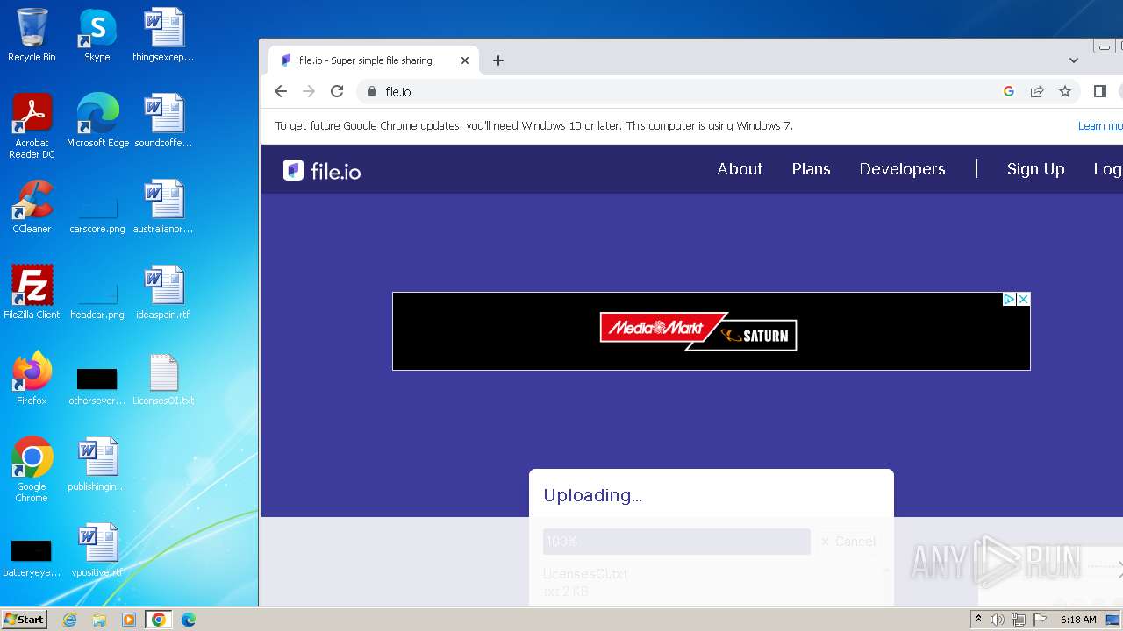The height and width of the screenshot is (631, 1123).
Task: Open ideaspain.rtf document
Action: coord(163,293)
